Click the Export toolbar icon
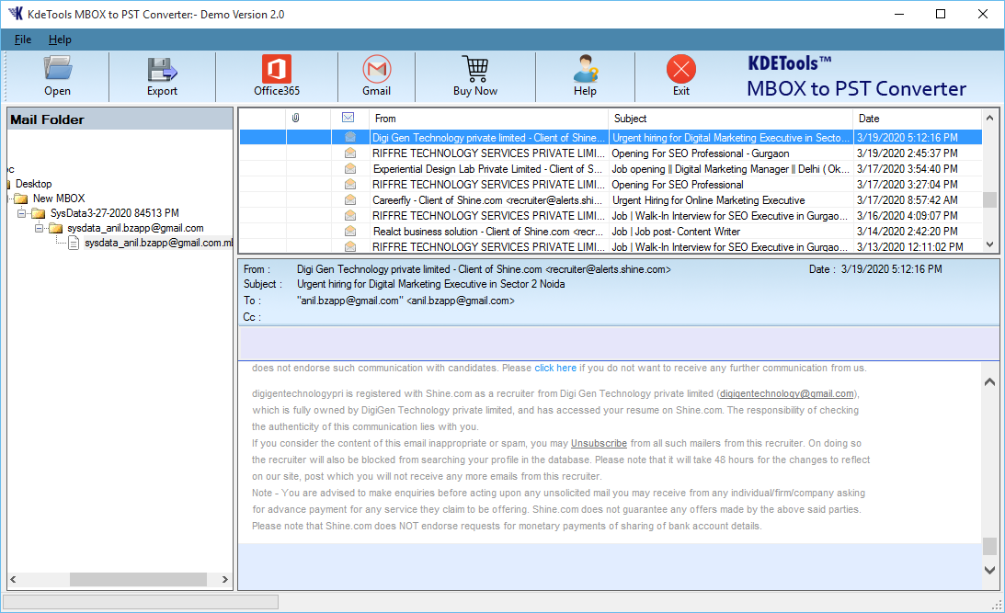 (x=162, y=69)
